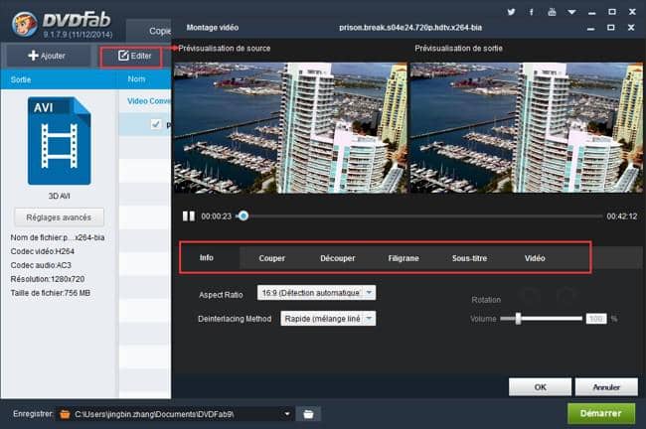Screen dimensions: 646x429
Task: Confirm edits with the OK button
Action: pos(540,387)
